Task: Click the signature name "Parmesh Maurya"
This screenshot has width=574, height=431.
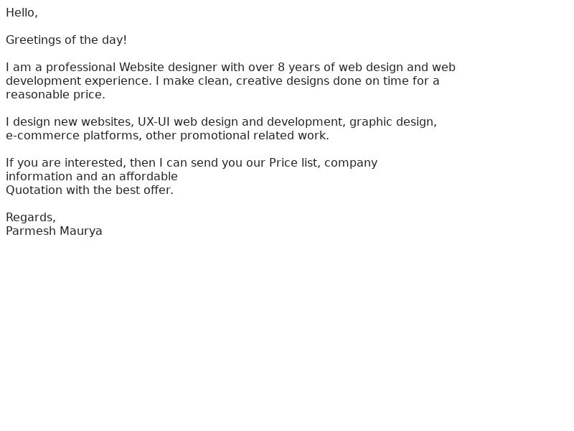Action: [x=55, y=231]
